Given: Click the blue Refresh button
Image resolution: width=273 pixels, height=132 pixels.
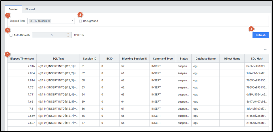Looking at the screenshot, I should pos(260,35).
